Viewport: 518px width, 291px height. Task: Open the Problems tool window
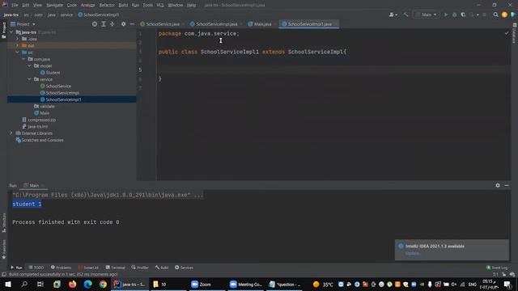tap(62, 268)
